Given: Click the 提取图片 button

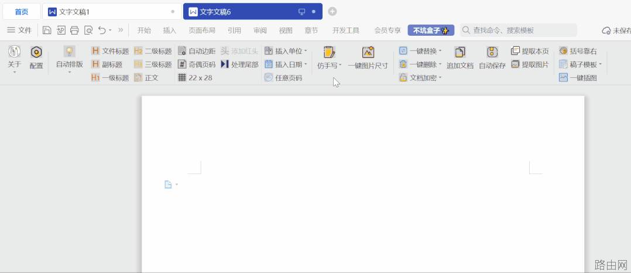Looking at the screenshot, I should pos(530,64).
